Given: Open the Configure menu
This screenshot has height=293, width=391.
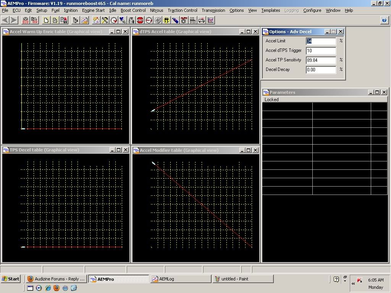Looking at the screenshot, I should pyautogui.click(x=312, y=10).
